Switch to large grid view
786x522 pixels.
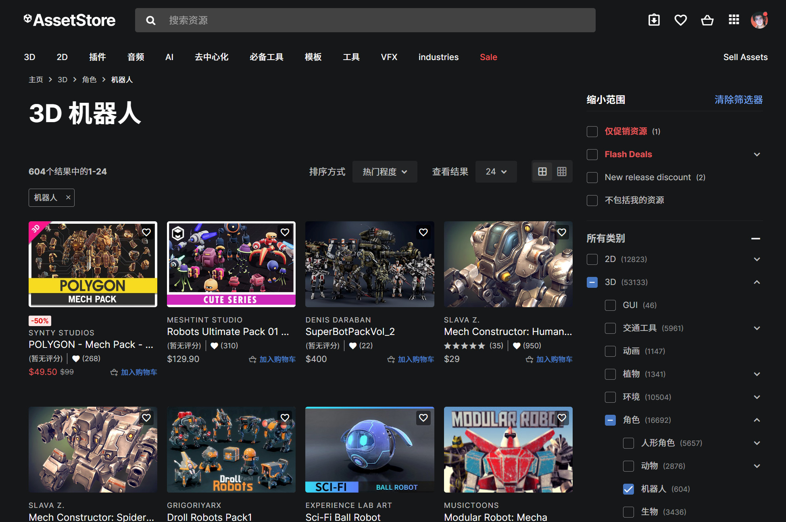[x=542, y=172]
